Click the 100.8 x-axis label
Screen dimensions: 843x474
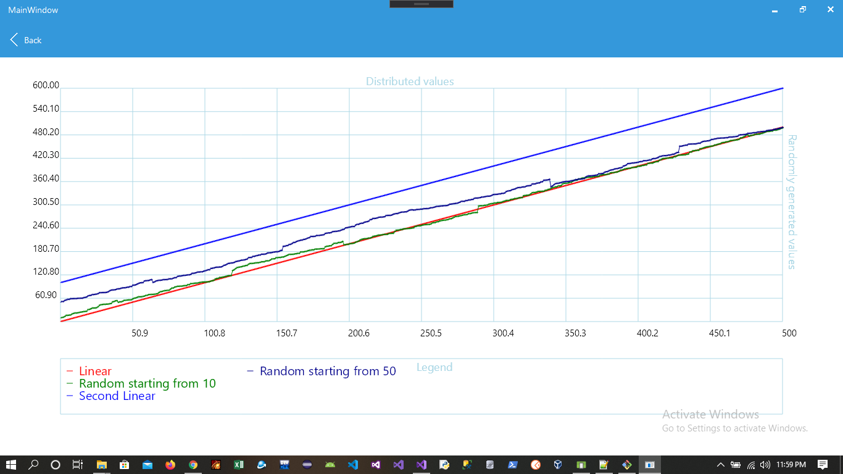(215, 333)
